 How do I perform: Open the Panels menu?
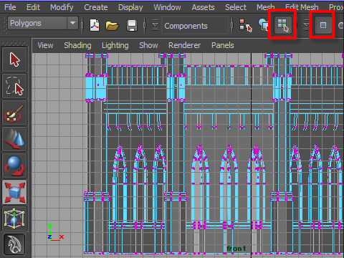[222, 45]
